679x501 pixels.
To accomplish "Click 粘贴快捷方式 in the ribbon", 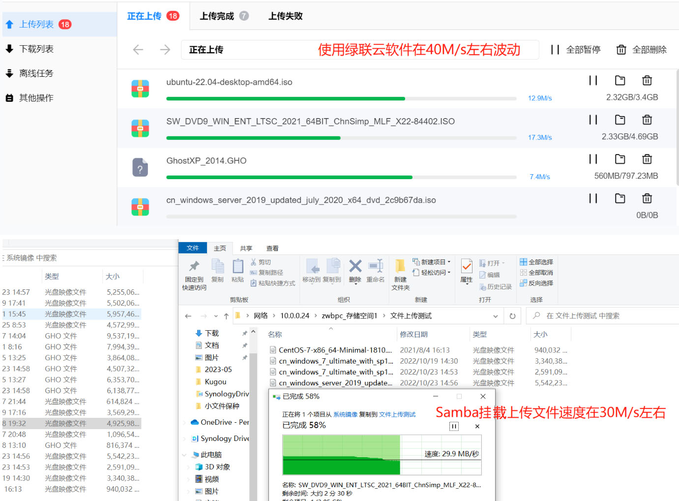I will pos(272,283).
